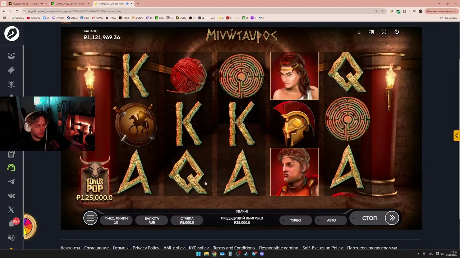
Task: Open the FACEIT bookmark
Action: [x=124, y=18]
